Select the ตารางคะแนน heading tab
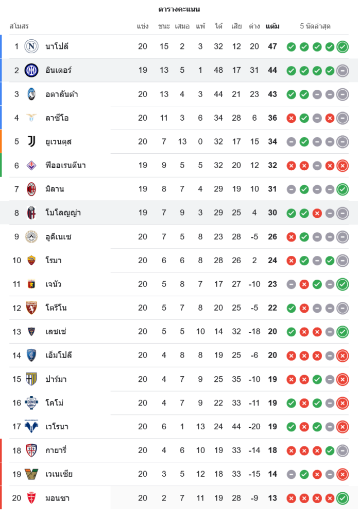Image resolution: width=358 pixels, height=516 pixels. (x=179, y=9)
